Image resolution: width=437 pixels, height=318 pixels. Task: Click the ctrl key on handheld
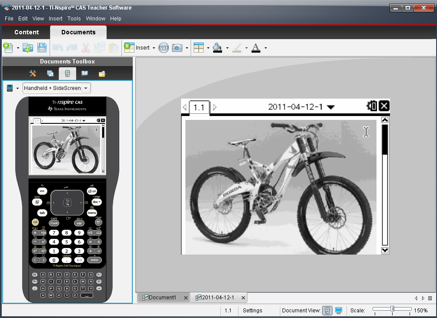pos(35,222)
